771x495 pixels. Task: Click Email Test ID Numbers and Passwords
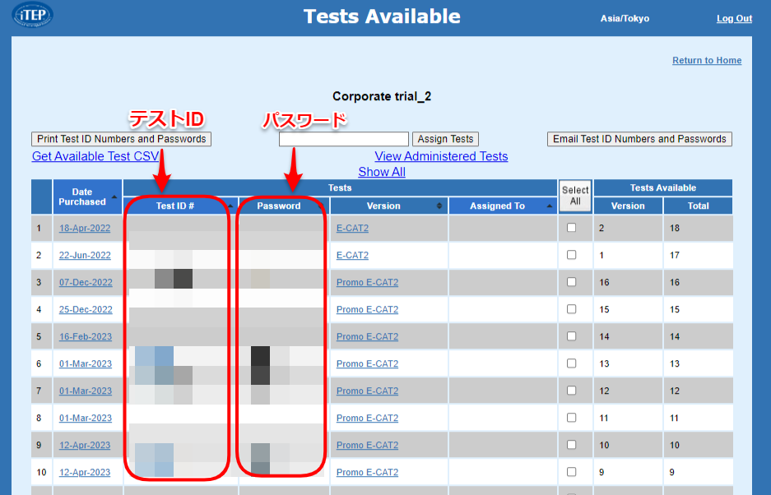pyautogui.click(x=639, y=139)
